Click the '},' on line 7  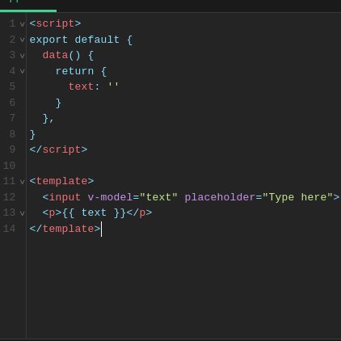point(48,119)
